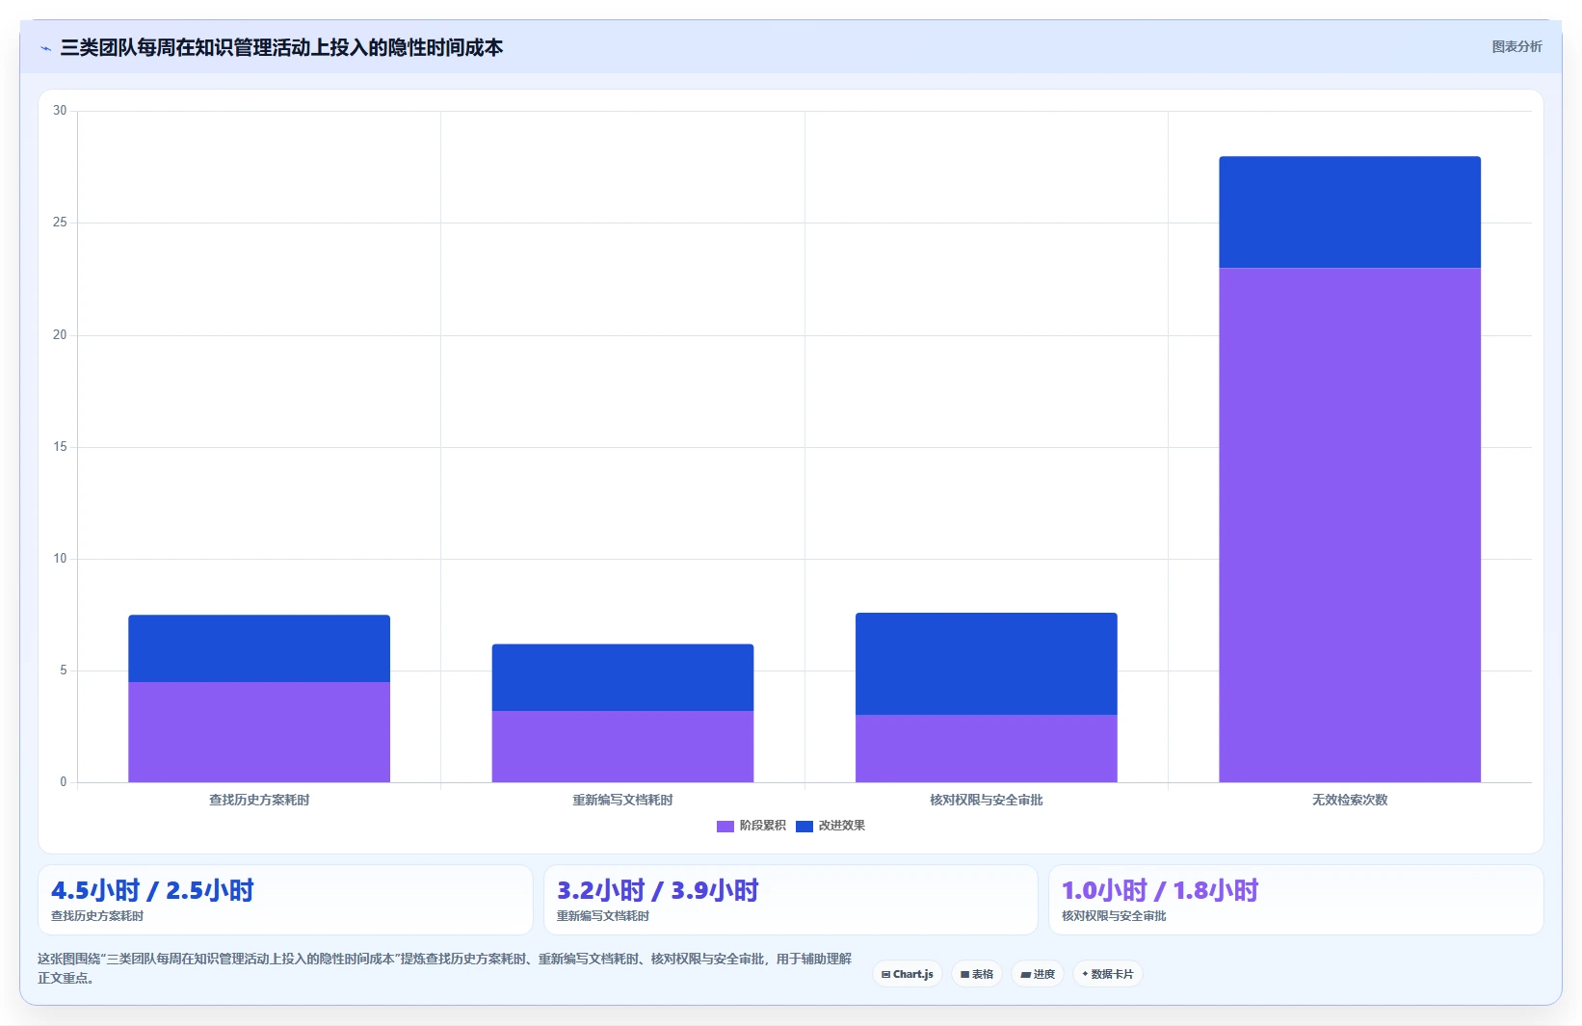Viewport: 1582px width, 1026px height.
Task: Click the y-axis tick label 25
Action: point(60,223)
